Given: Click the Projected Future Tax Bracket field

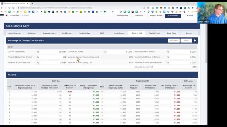Looking at the screenshot, I should pyautogui.click(x=53, y=57).
